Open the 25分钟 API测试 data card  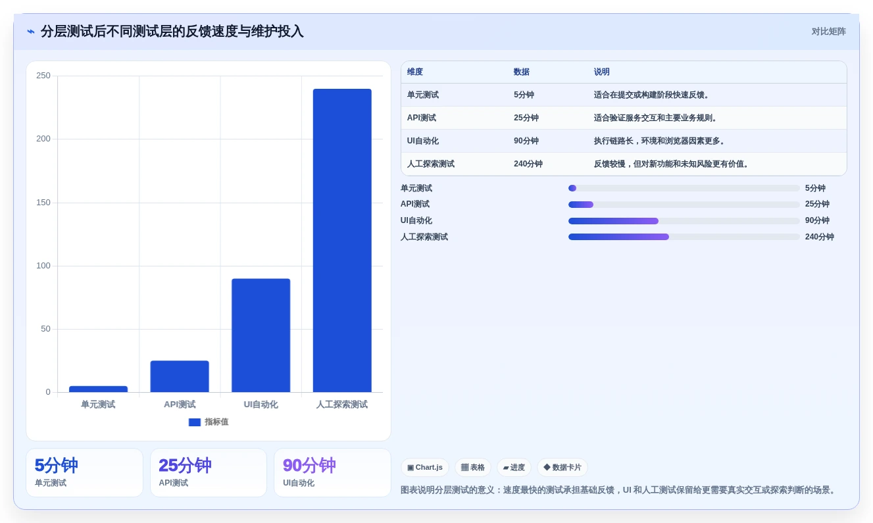[209, 473]
